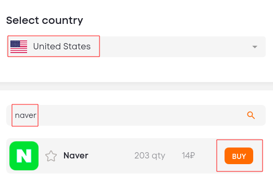Click empty space in the search box

tap(139, 115)
